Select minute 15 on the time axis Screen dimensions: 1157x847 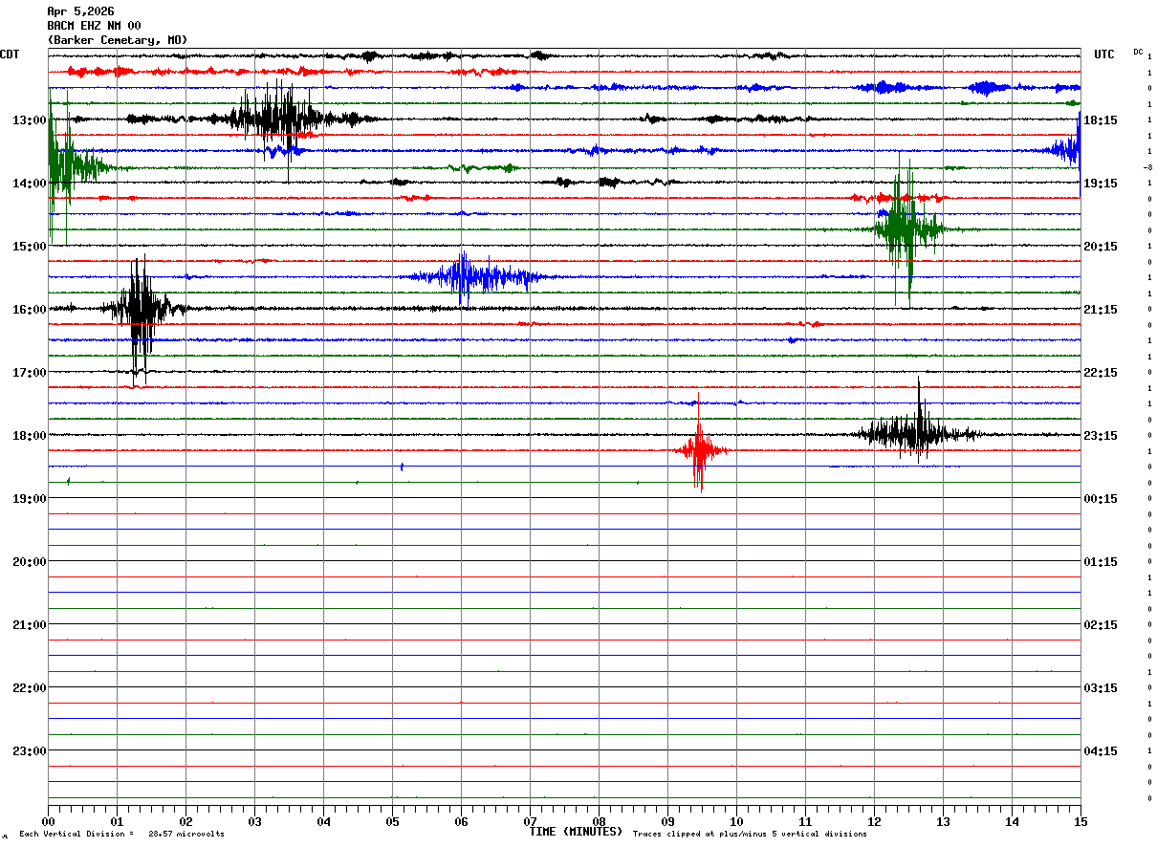[1080, 821]
